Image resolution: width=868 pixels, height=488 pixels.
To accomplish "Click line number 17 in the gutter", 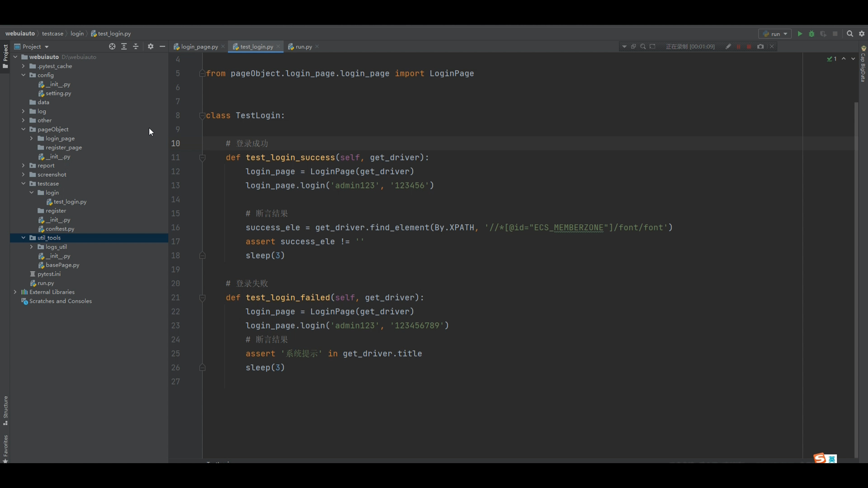I will point(175,242).
